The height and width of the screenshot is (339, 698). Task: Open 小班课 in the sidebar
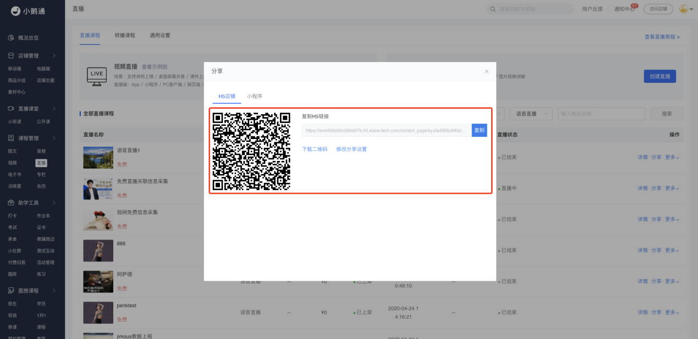14,121
